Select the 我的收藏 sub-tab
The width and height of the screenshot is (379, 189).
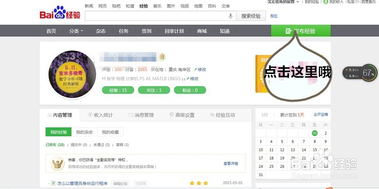pyautogui.click(x=110, y=132)
